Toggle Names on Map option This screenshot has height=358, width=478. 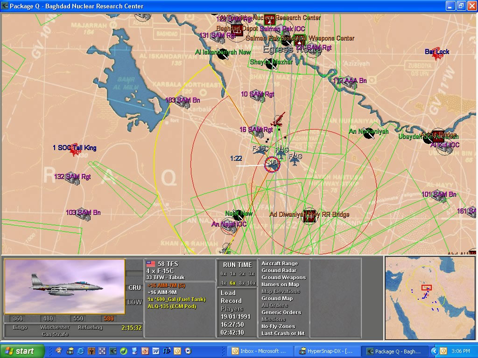click(x=280, y=284)
